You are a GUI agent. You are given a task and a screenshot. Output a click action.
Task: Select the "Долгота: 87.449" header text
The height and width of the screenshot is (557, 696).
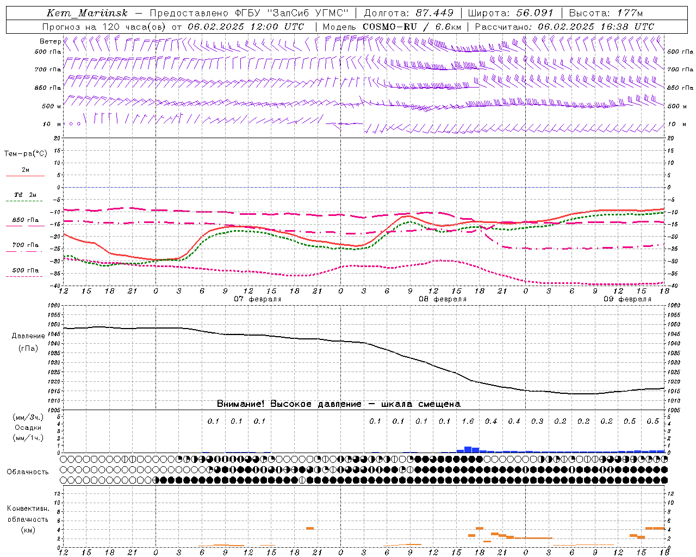point(408,13)
